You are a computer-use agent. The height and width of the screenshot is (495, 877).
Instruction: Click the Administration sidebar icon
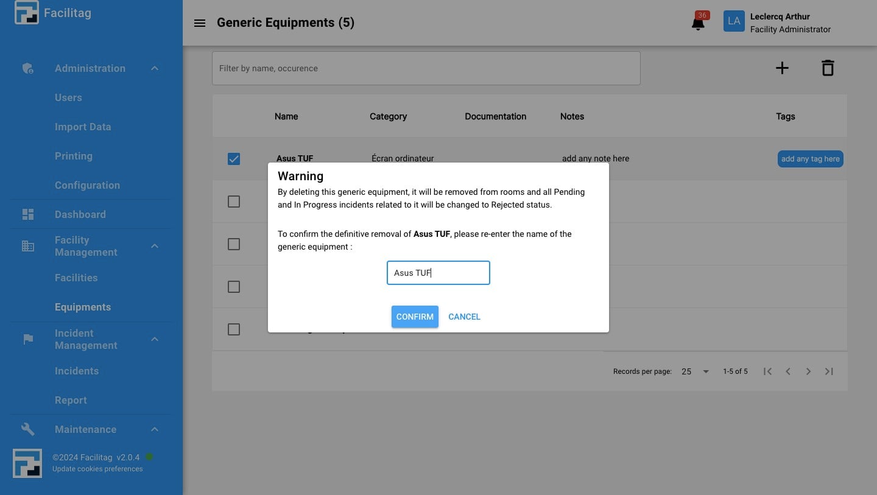click(27, 68)
